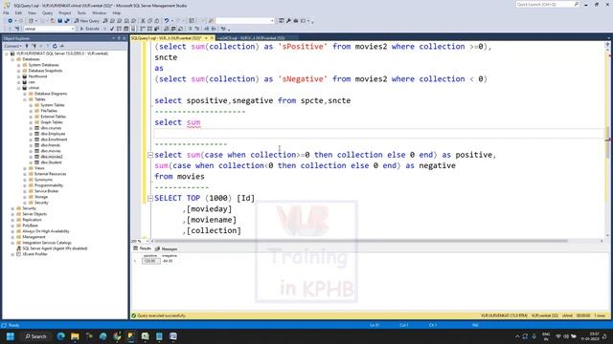
Task: Collapse the 'select sum(case when' code block
Action: [x=150, y=155]
